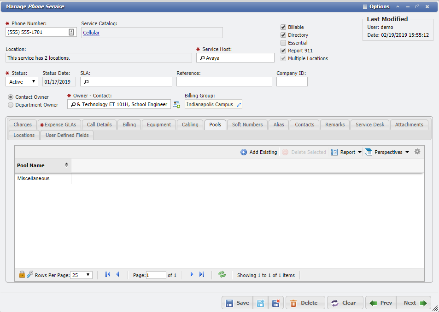Click the lock icon at the bottom of the grid
This screenshot has height=312, width=439.
pyautogui.click(x=22, y=274)
